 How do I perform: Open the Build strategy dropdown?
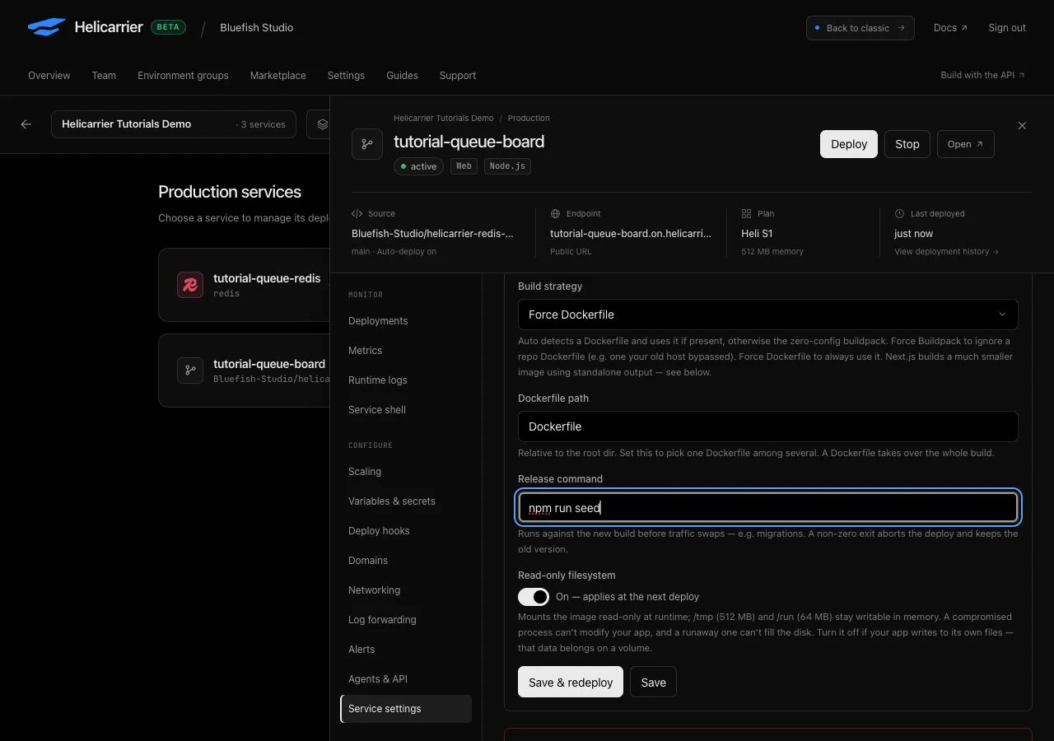tap(767, 315)
